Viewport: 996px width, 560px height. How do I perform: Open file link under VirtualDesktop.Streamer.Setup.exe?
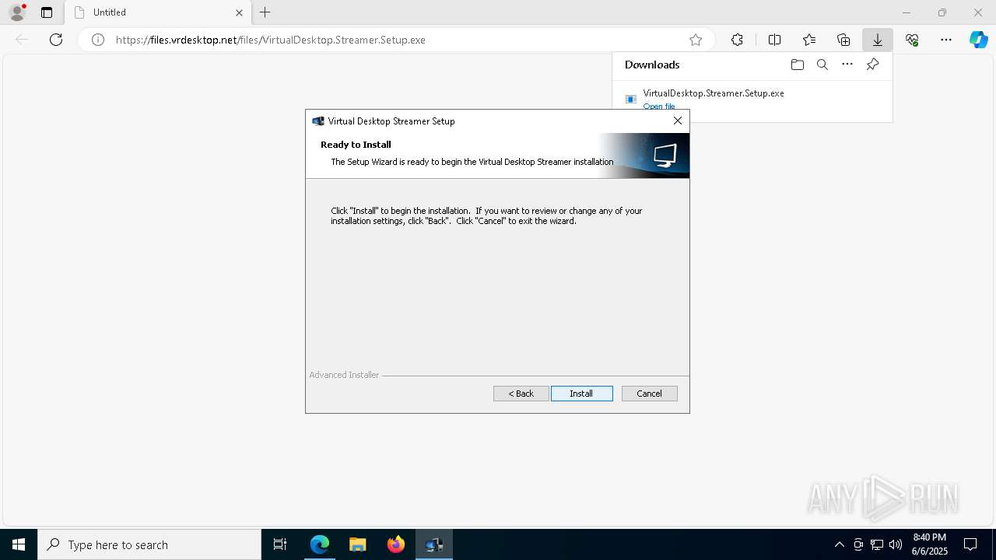(659, 106)
